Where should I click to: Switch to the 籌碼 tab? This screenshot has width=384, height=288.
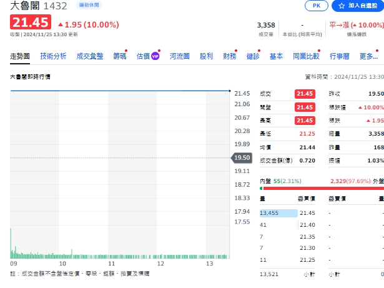tap(120, 56)
